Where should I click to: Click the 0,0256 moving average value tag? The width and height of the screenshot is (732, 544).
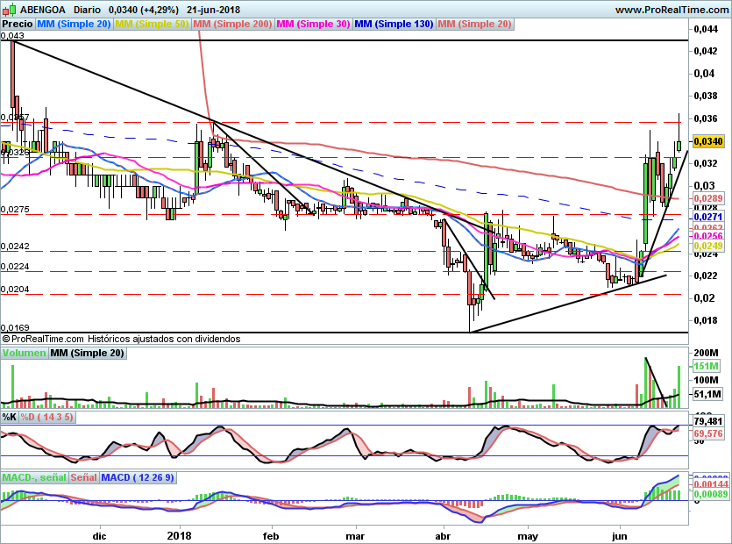click(708, 237)
